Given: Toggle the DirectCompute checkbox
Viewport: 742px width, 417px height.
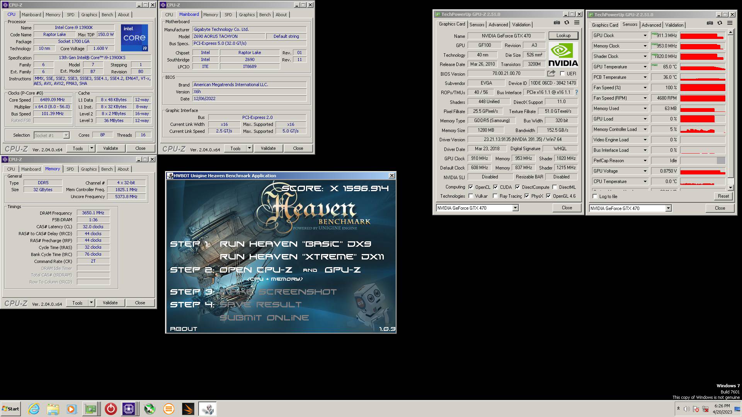Looking at the screenshot, I should click(517, 187).
